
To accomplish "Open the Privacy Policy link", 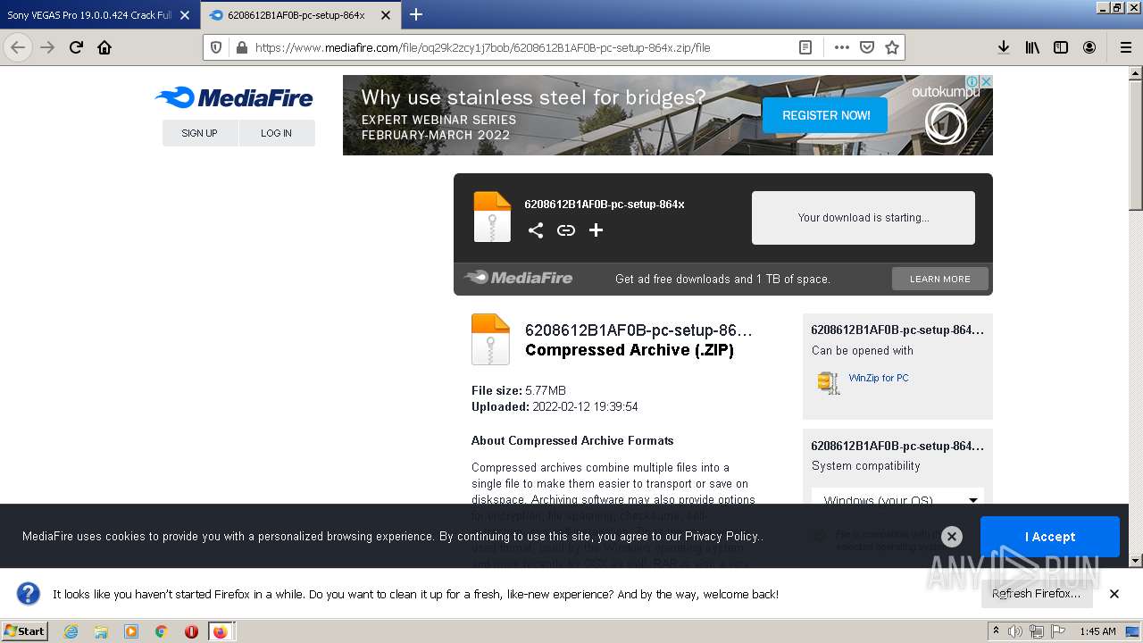I will [x=722, y=536].
